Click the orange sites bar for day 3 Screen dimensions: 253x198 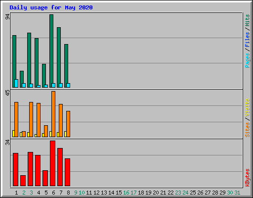(x=31, y=119)
